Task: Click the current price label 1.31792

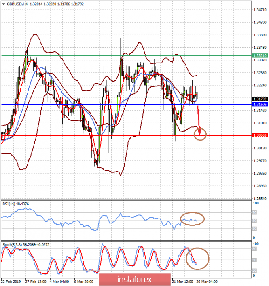Action: [259, 99]
